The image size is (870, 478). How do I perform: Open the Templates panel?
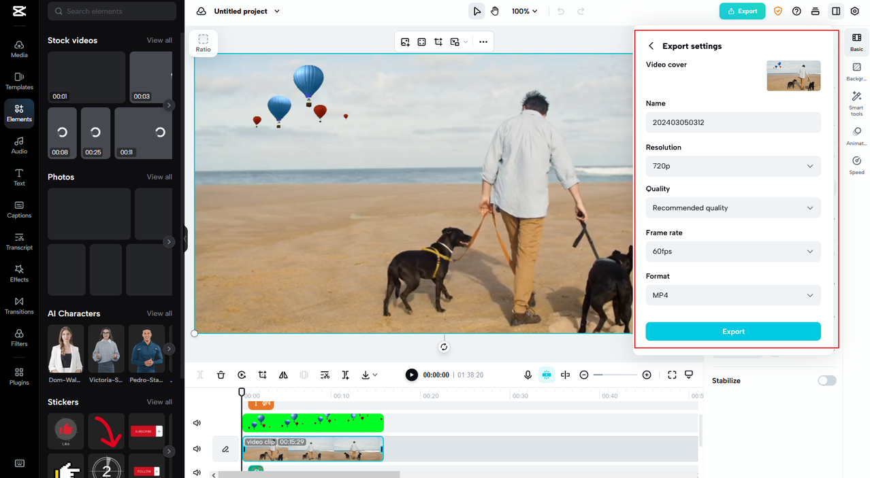pyautogui.click(x=19, y=81)
